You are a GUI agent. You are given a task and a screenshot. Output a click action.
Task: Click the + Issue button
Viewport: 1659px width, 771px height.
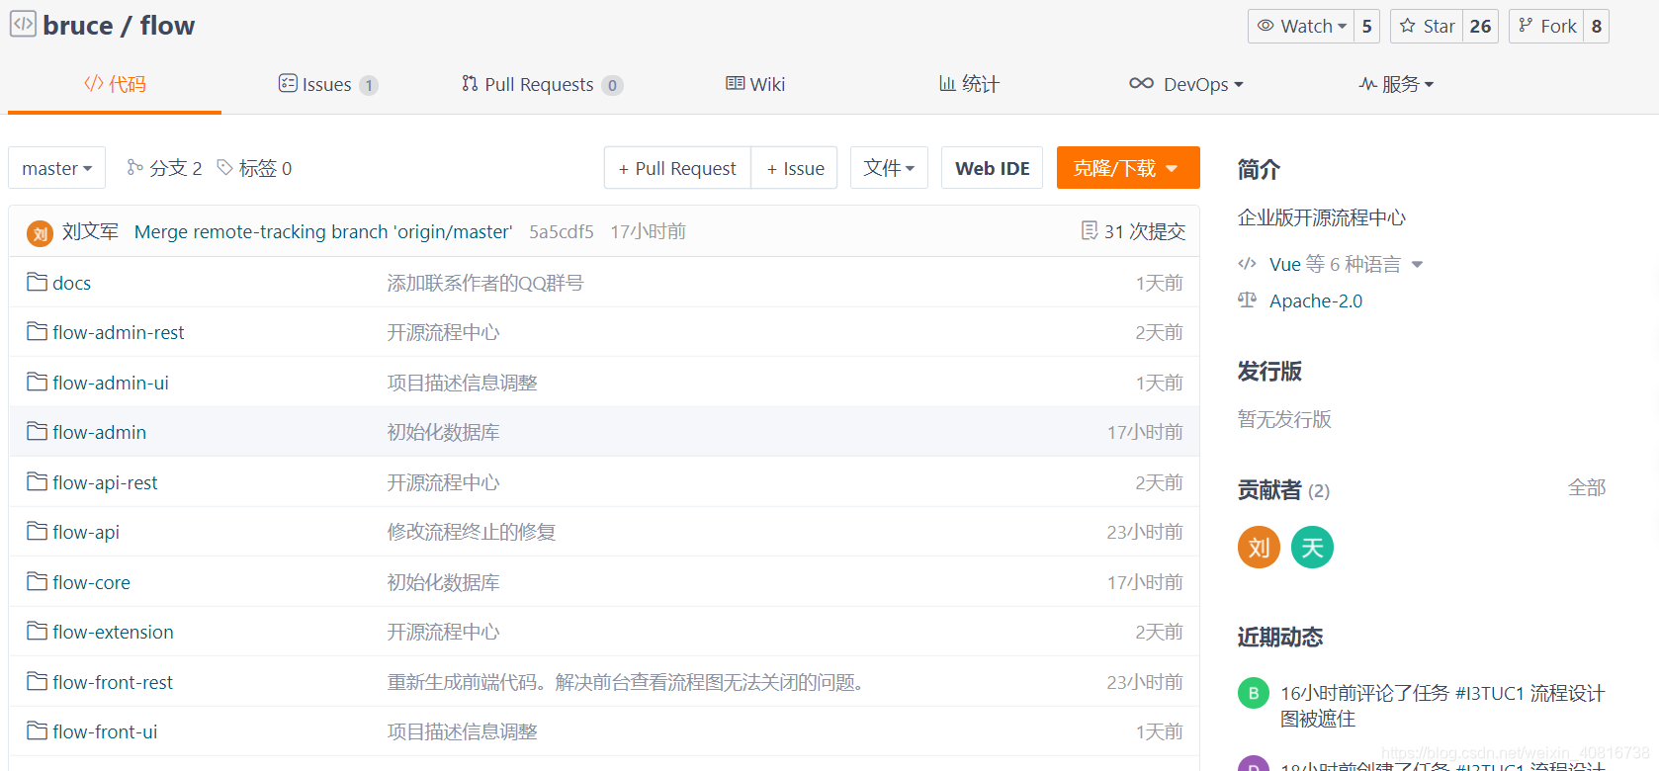click(x=795, y=168)
